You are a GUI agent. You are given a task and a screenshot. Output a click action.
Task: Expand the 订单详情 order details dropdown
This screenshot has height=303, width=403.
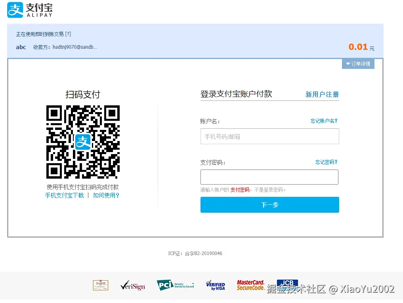(x=358, y=64)
